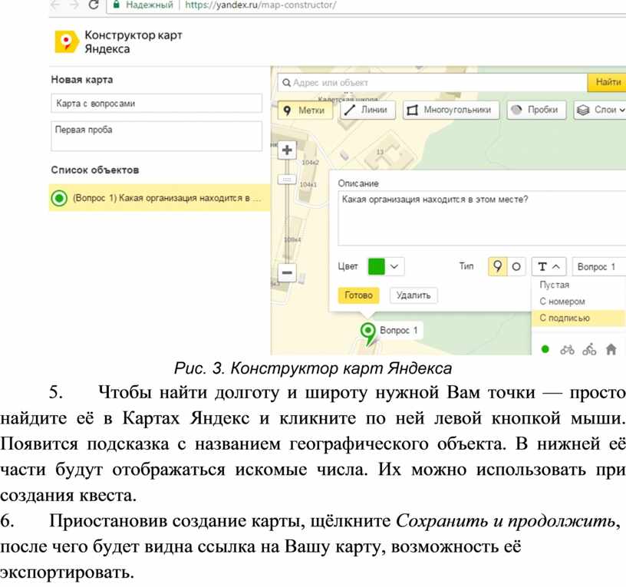626x587 pixels.
Task: Select the green dot preset icon
Action: pyautogui.click(x=545, y=349)
